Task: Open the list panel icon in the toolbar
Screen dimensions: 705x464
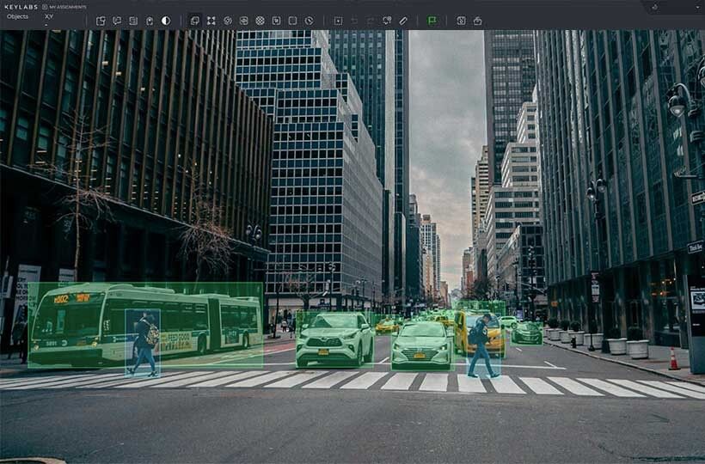Action: coord(133,21)
